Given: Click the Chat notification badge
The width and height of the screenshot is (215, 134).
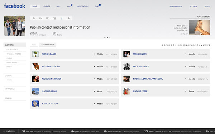Looking at the screenshot, I should coord(100,5).
